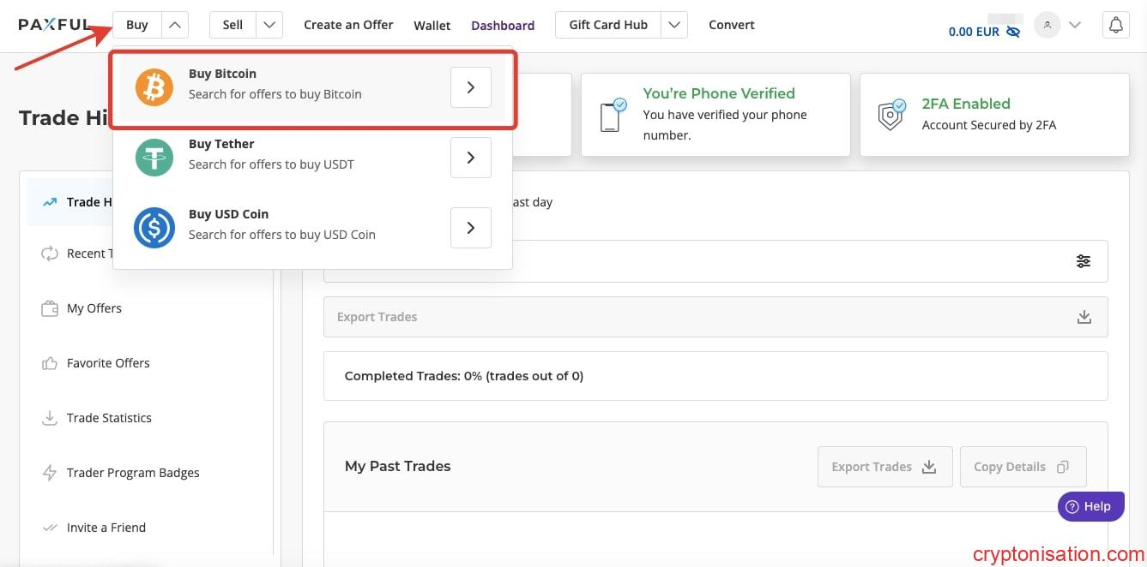The width and height of the screenshot is (1147, 567).
Task: Open the account menu chevron
Action: [1075, 26]
